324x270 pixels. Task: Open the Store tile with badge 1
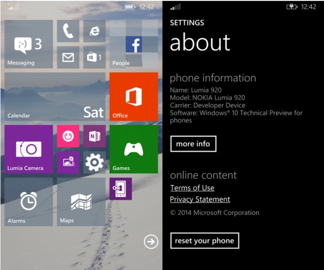pyautogui.click(x=94, y=57)
